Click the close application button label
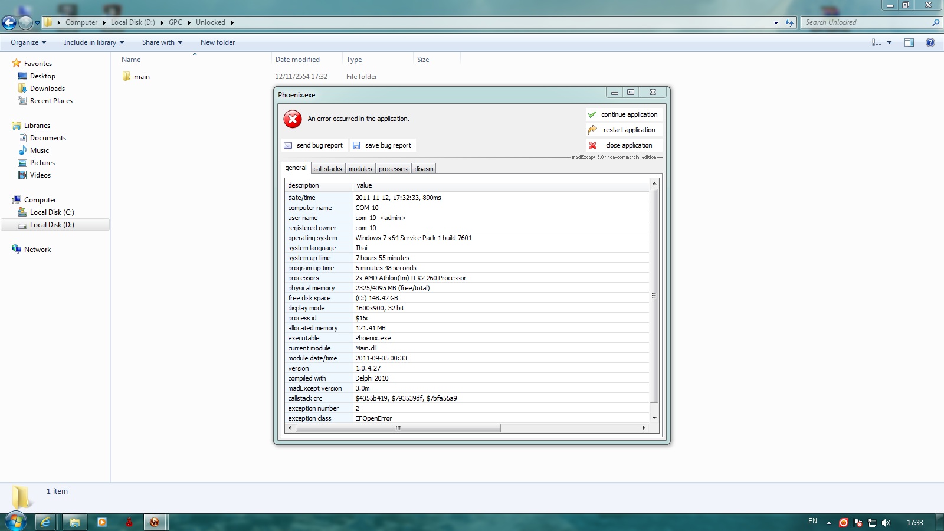The height and width of the screenshot is (531, 944). tap(629, 145)
